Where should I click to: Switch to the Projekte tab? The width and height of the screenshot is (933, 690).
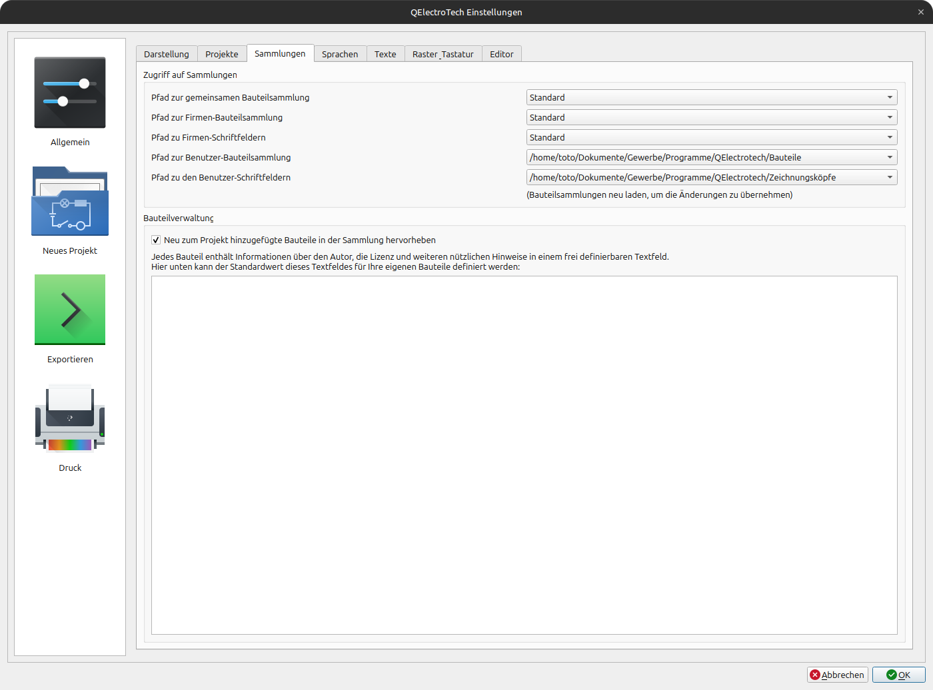click(x=222, y=55)
